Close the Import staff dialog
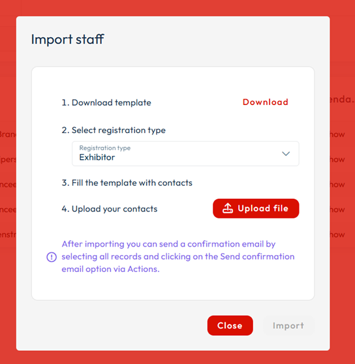 [x=230, y=326]
